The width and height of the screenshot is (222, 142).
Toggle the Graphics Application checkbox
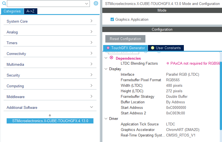coord(112,19)
